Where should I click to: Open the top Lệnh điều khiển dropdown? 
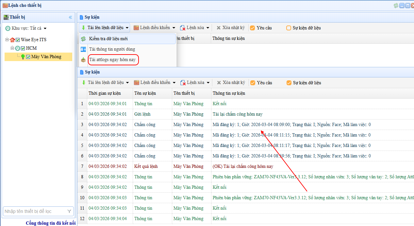coord(155,28)
